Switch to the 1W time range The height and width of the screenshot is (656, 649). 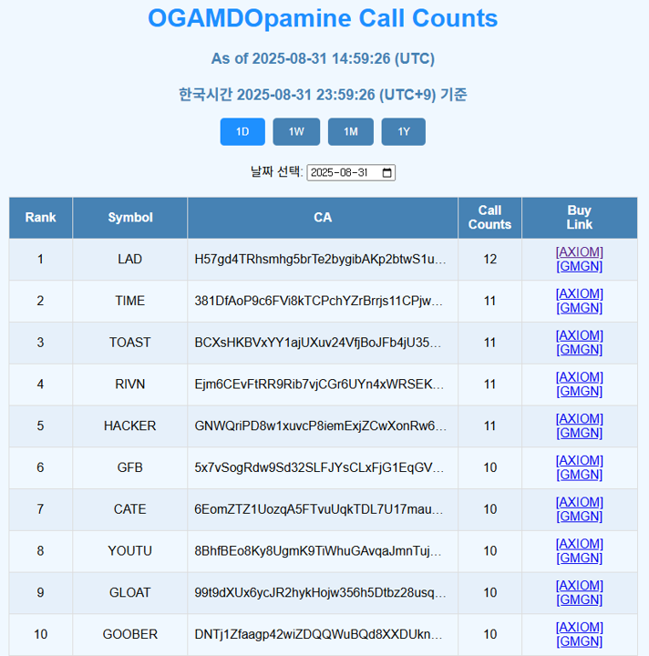pos(296,132)
